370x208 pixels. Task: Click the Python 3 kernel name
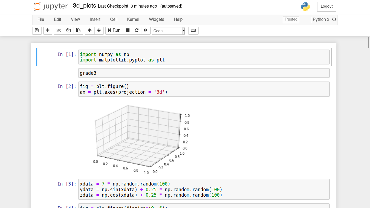point(321,19)
